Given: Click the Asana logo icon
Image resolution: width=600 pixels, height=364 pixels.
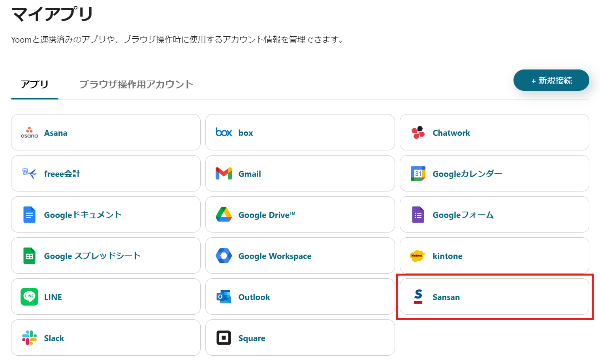Looking at the screenshot, I should pyautogui.click(x=29, y=133).
